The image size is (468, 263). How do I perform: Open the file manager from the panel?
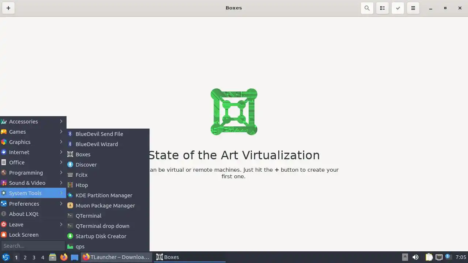pyautogui.click(x=53, y=257)
